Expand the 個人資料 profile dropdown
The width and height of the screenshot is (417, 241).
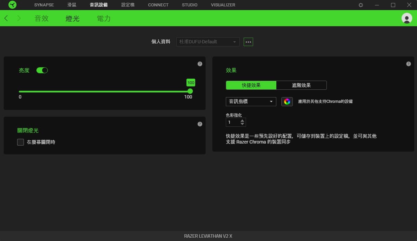click(208, 42)
